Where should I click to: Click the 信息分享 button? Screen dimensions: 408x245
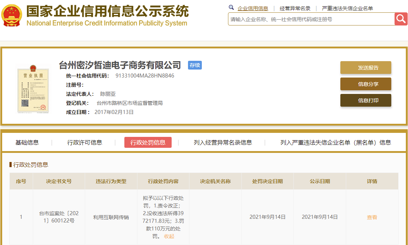(365, 84)
